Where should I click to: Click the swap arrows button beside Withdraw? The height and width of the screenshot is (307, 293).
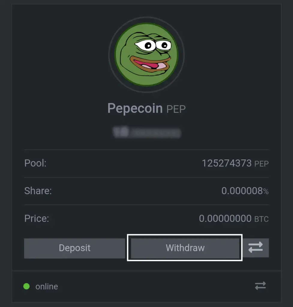pyautogui.click(x=256, y=248)
